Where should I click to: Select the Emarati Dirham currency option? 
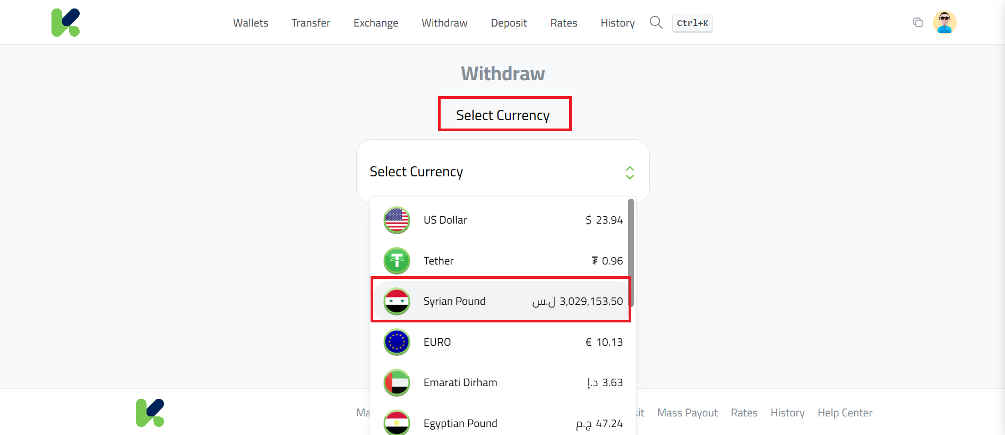(x=501, y=382)
